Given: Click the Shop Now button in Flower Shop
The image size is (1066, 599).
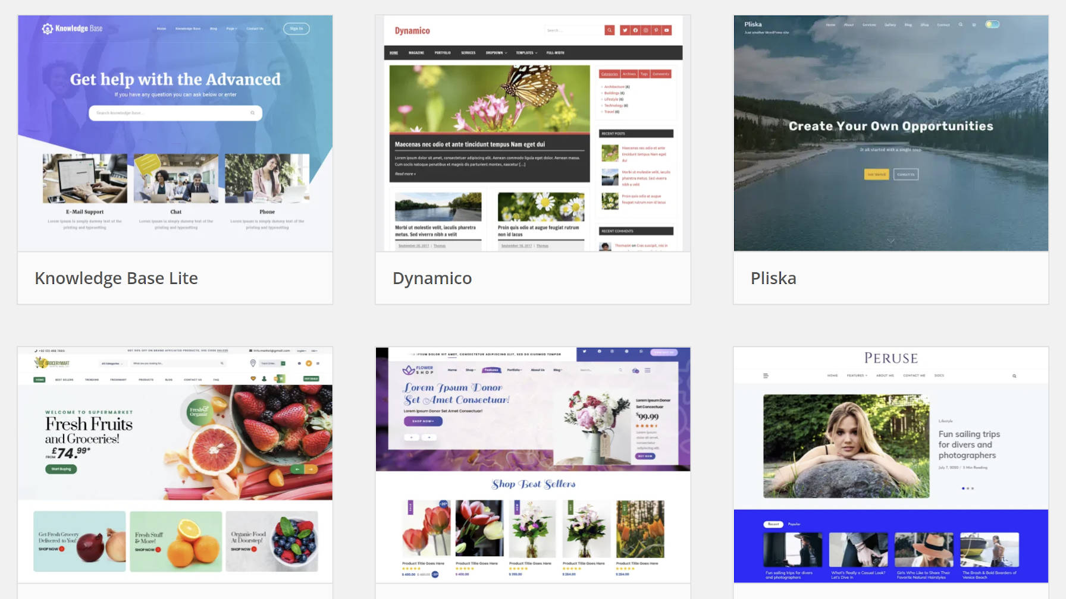Looking at the screenshot, I should tap(423, 421).
